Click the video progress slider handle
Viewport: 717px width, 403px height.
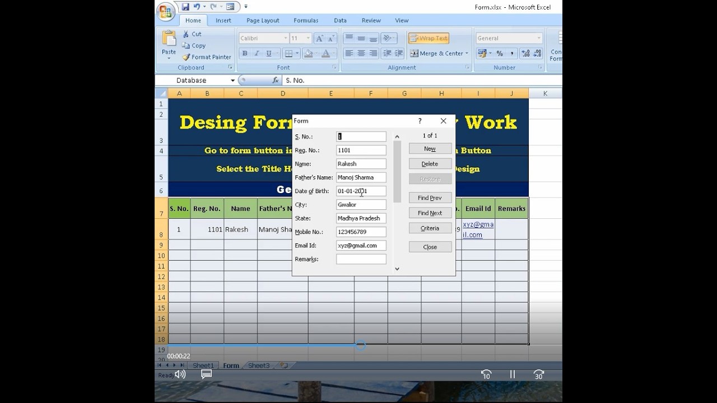point(361,345)
